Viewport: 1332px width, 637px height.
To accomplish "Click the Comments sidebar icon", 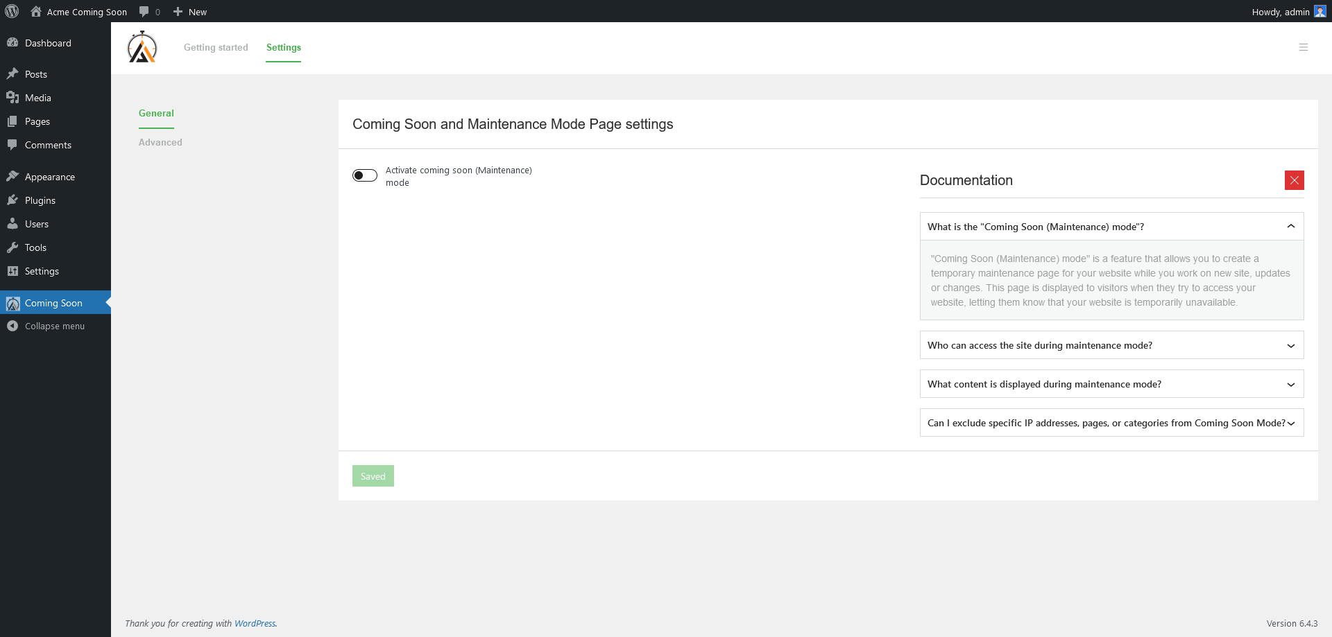I will (x=12, y=145).
